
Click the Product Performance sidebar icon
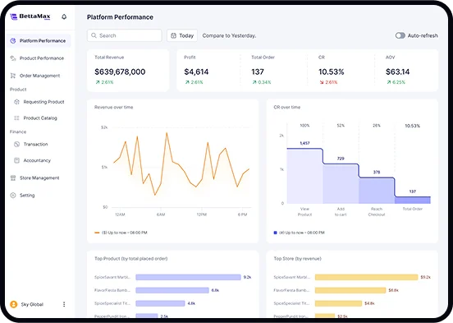click(13, 58)
